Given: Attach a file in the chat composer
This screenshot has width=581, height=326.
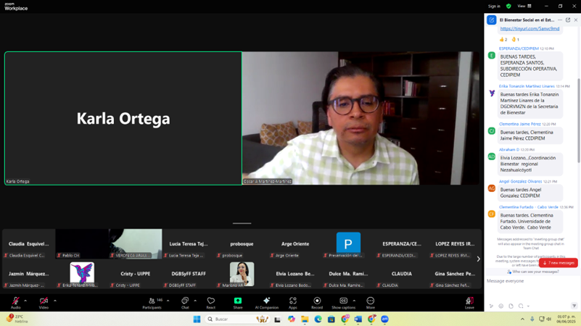Looking at the screenshot, I should pos(511,306).
